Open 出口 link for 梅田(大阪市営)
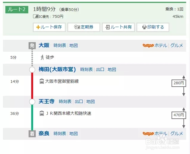Viewport: 190px width, 154px height. [100, 69]
